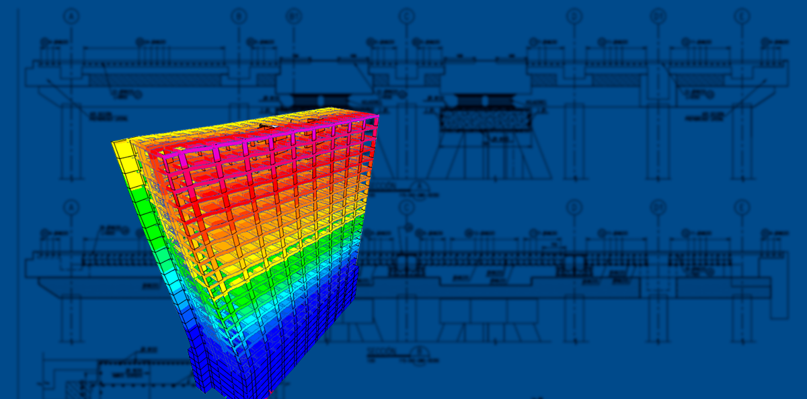807x399 pixels.
Task: Select grid bubble C in the lower drawing
Action: click(x=407, y=207)
